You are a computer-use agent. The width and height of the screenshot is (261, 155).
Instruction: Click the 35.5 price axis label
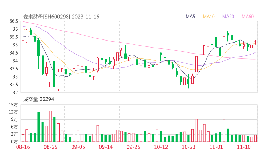pos(14,37)
